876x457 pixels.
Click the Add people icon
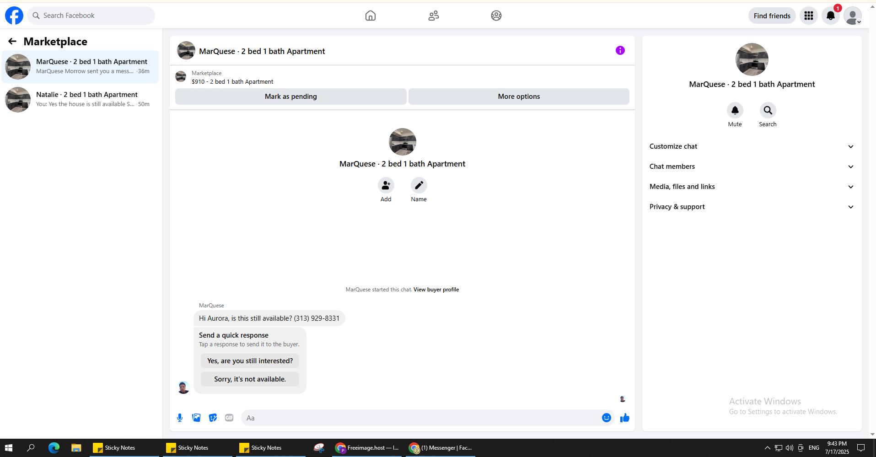tap(386, 185)
